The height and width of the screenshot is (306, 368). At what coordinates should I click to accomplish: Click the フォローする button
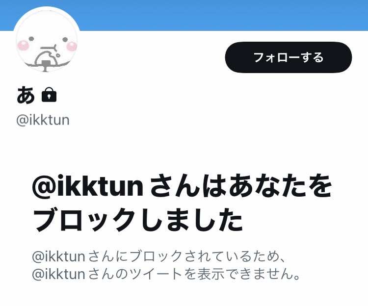(288, 57)
